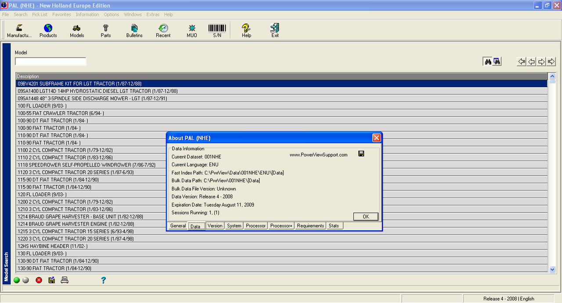The image size is (562, 303).
Task: Switch to the System tab
Action: pos(234,226)
